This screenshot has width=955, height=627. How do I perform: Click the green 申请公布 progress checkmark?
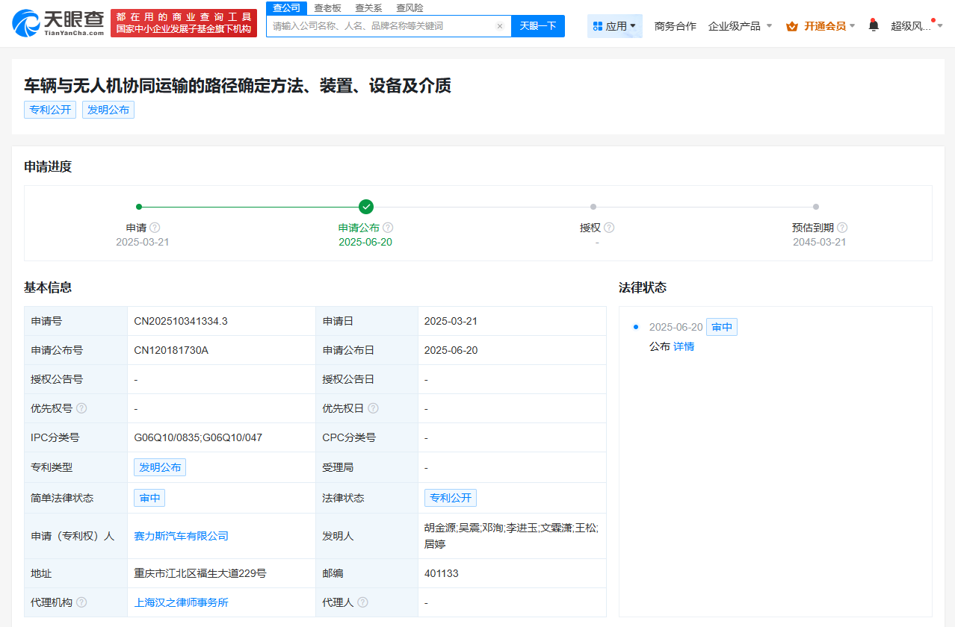click(365, 207)
